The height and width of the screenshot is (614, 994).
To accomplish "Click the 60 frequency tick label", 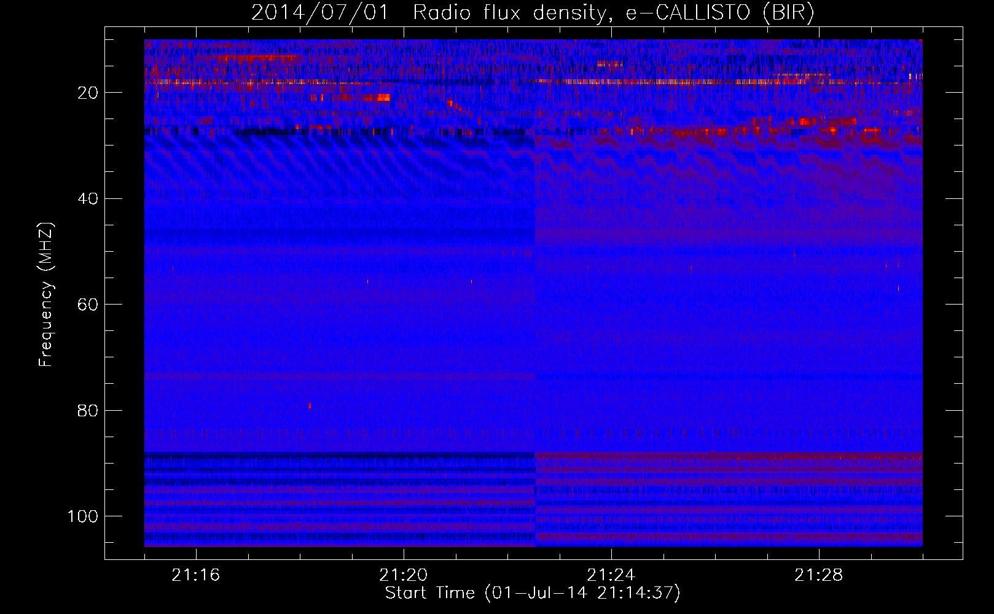I will [x=88, y=305].
